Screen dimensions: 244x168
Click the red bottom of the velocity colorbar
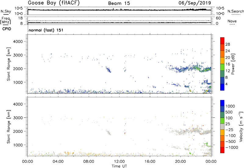(222, 150)
